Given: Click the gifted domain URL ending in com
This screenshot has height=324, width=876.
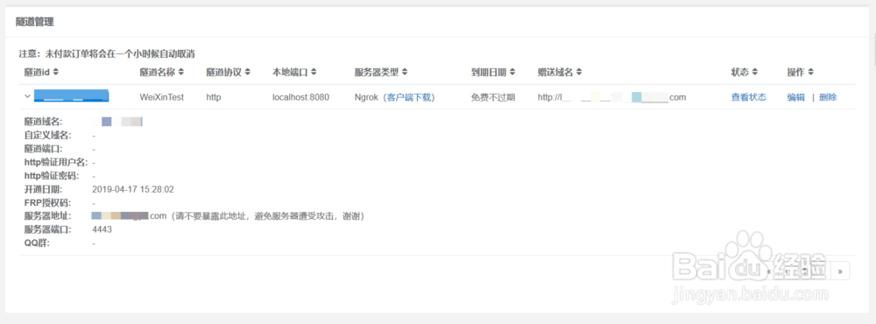Looking at the screenshot, I should pos(611,97).
